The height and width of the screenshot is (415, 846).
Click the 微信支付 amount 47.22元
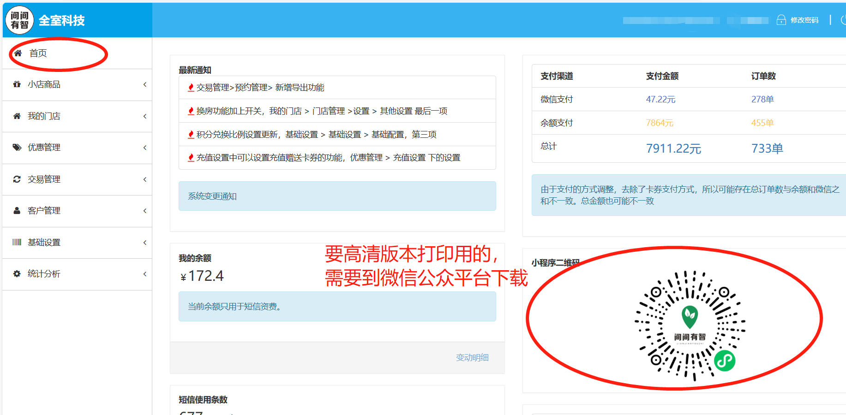click(x=660, y=99)
